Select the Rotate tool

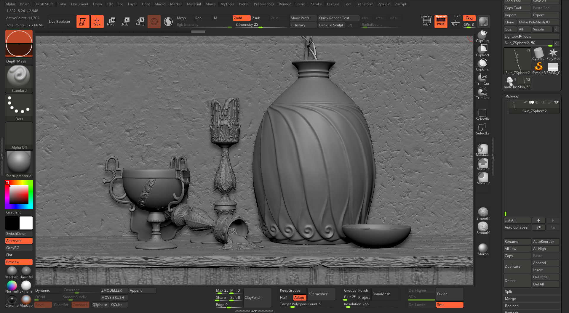point(140,21)
